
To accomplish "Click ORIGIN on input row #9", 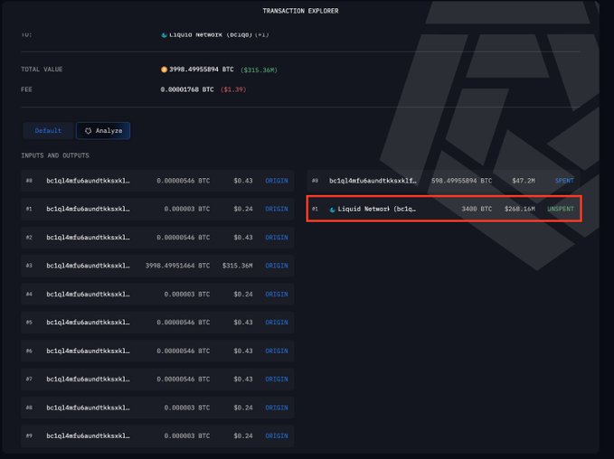I will point(277,436).
